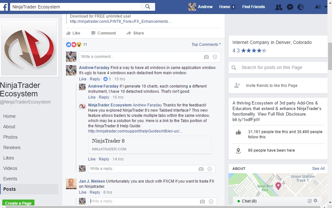The width and height of the screenshot is (332, 208).
Task: Click the Comment button on the post
Action: 103,33
